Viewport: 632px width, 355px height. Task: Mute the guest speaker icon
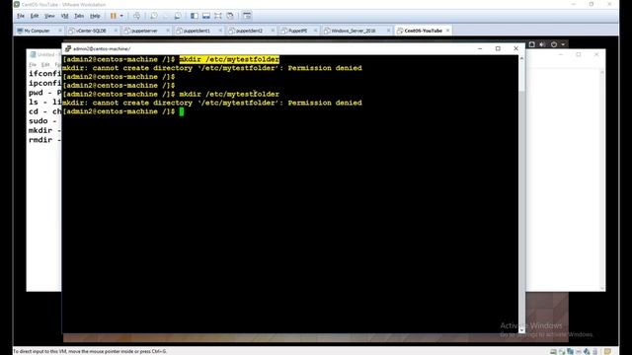[x=542, y=44]
